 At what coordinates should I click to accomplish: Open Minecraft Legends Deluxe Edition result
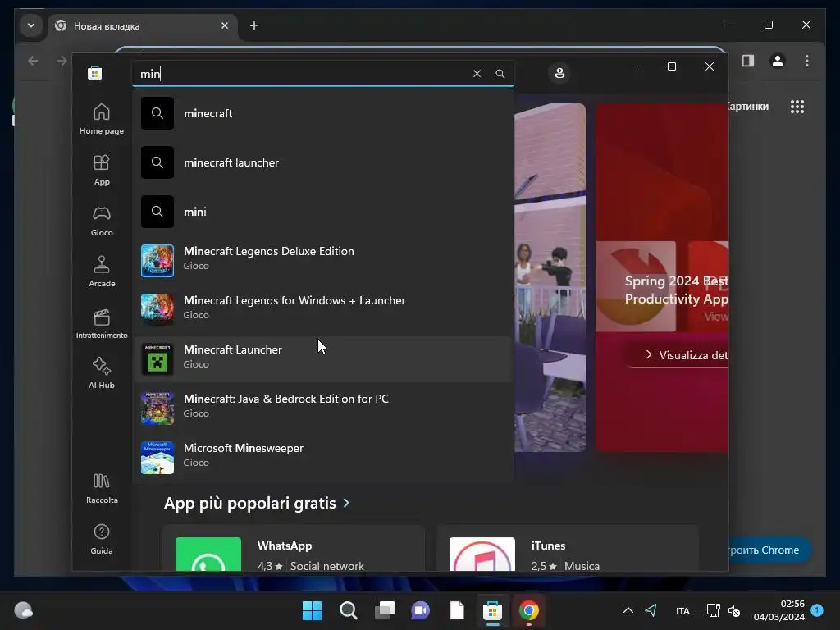pyautogui.click(x=323, y=260)
